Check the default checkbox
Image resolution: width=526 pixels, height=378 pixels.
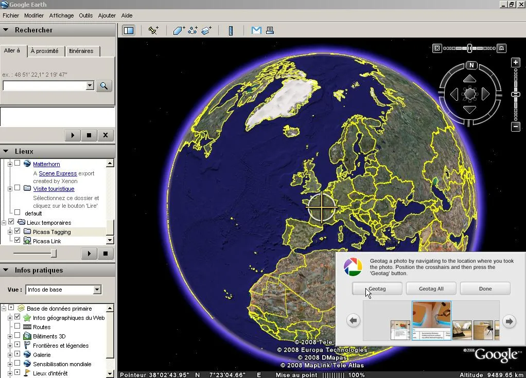click(x=17, y=212)
